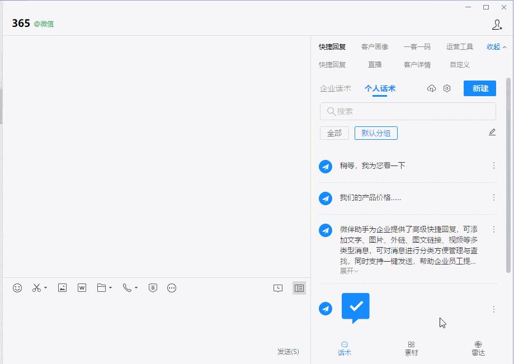Open the 素材 bottom tab
Screen dimensions: 514x364
click(x=411, y=348)
